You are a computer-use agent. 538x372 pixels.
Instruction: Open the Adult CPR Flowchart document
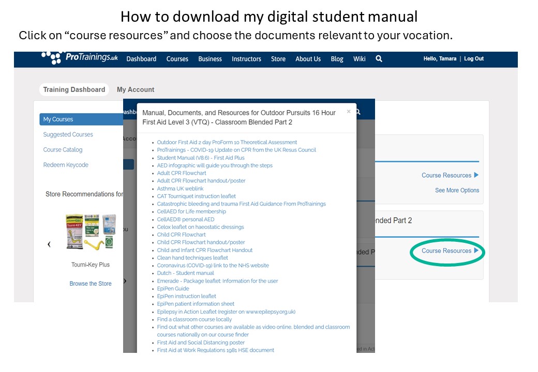coord(182,173)
